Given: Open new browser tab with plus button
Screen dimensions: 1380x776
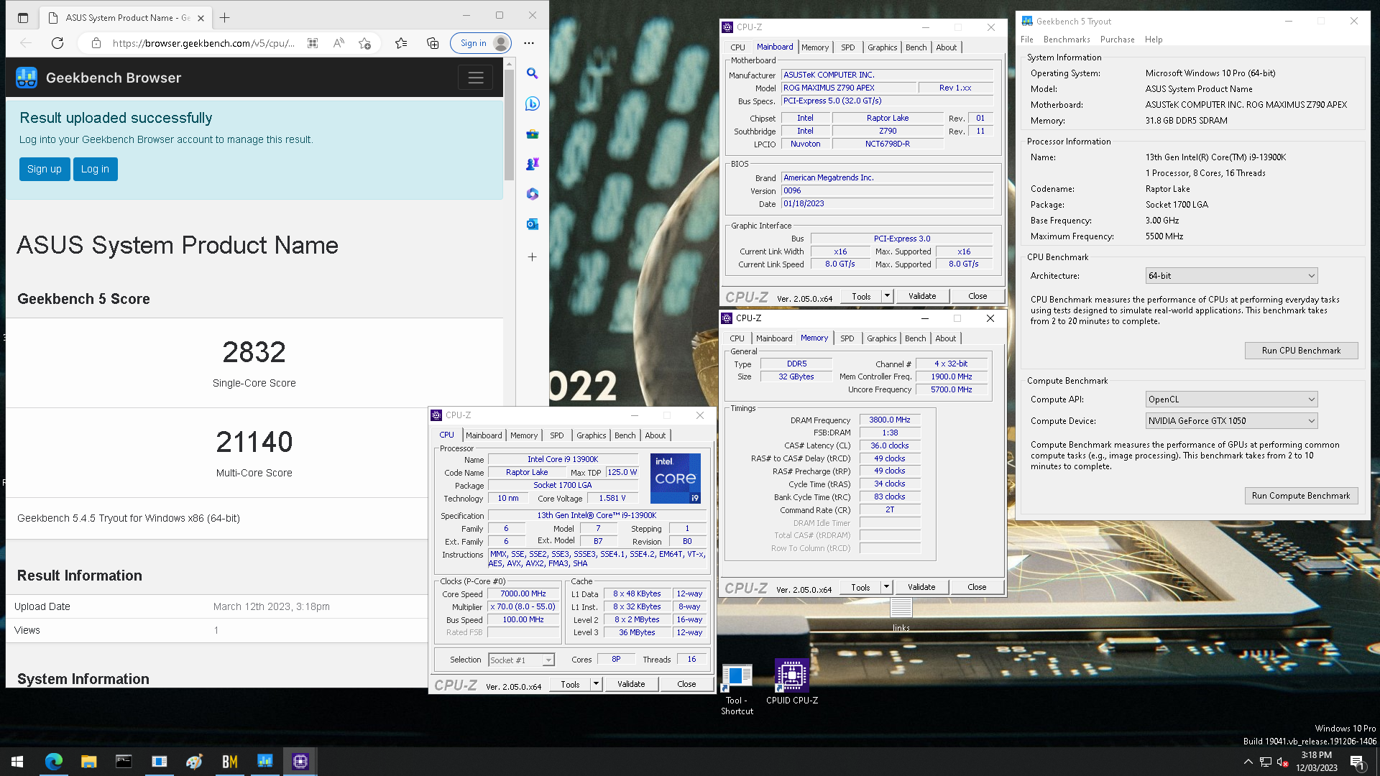Looking at the screenshot, I should tap(224, 17).
